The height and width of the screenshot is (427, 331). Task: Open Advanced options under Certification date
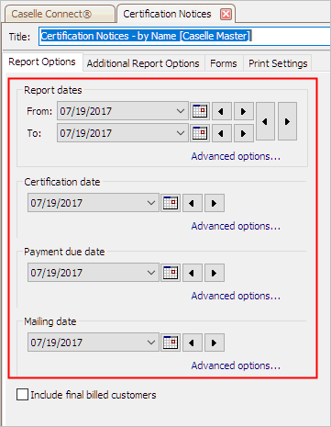[x=236, y=226]
